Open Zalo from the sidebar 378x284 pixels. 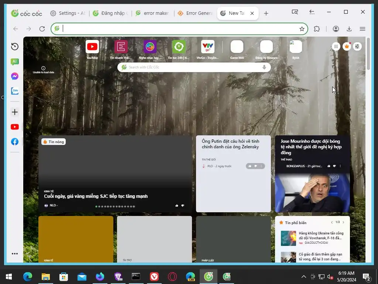pyautogui.click(x=15, y=91)
